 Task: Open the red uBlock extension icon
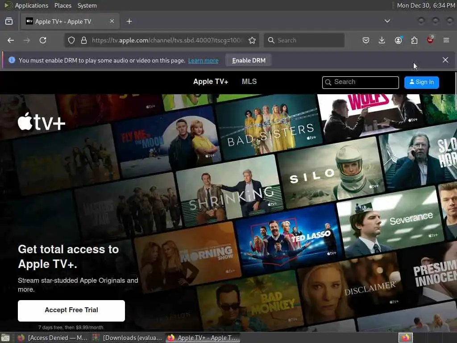(x=430, y=40)
